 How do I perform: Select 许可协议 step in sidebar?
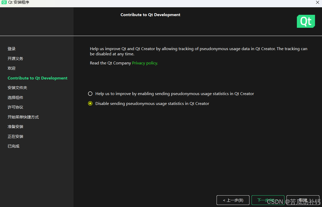(x=15, y=107)
